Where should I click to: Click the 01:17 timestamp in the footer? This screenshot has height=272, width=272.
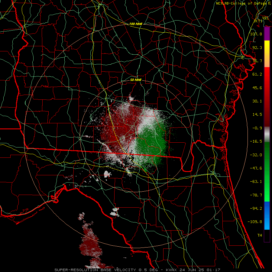[x=213, y=270]
